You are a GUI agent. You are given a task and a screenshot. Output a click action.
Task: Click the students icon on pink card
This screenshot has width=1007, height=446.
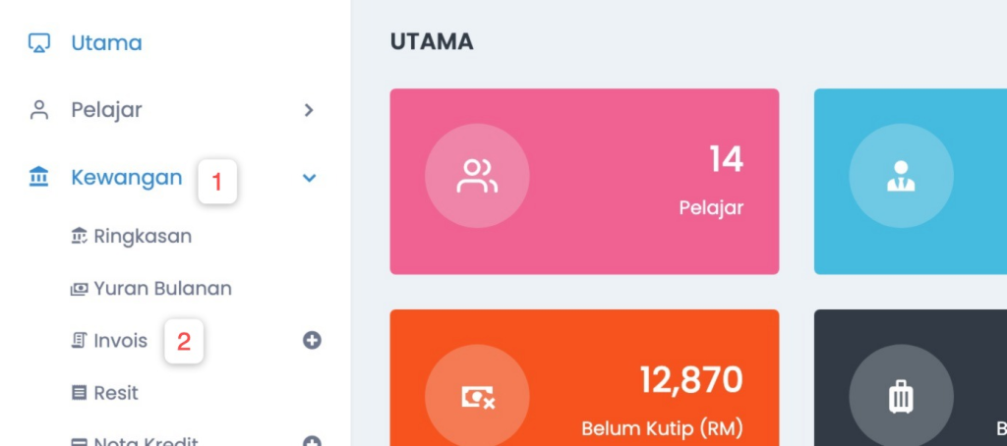tap(477, 176)
